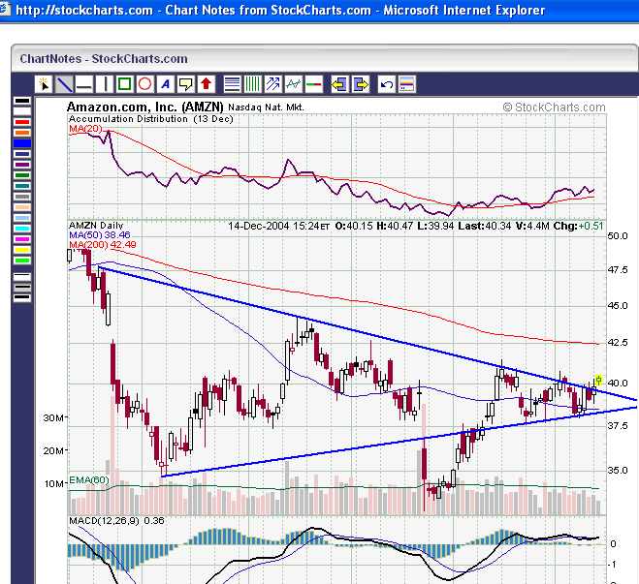Image resolution: width=639 pixels, height=584 pixels.
Task: Pick the peach color swatch
Action: pyautogui.click(x=22, y=207)
